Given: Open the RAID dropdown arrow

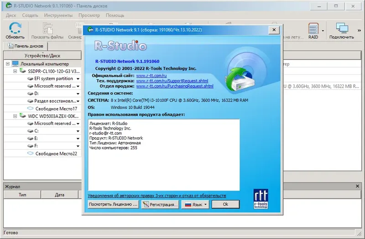Looking at the screenshot, I should click(x=323, y=31).
